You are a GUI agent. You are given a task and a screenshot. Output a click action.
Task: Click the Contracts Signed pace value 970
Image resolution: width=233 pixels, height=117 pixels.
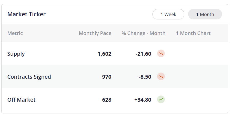(x=107, y=77)
